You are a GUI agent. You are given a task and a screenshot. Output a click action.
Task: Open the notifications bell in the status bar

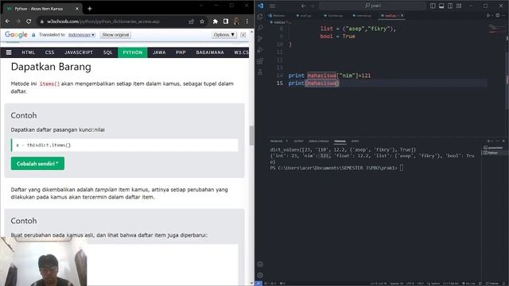click(x=504, y=284)
